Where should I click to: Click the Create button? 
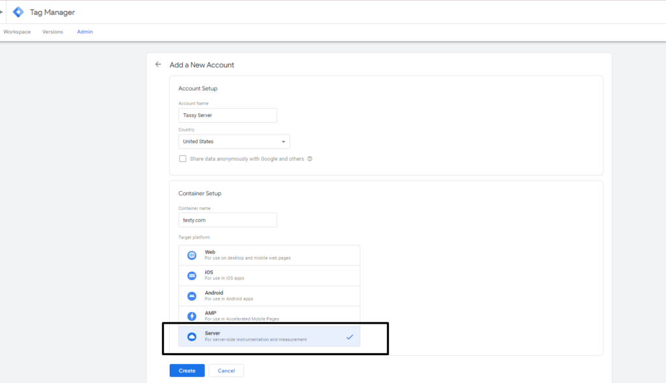pyautogui.click(x=187, y=371)
